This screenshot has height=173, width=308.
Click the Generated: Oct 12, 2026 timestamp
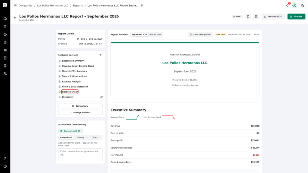point(244,34)
